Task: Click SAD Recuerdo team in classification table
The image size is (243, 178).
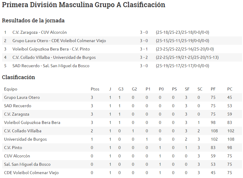Action: pyautogui.click(x=18, y=106)
